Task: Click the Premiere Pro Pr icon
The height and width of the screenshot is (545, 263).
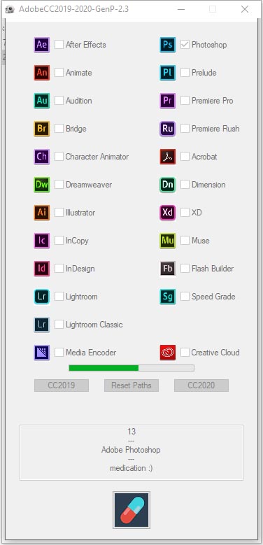Action: (168, 101)
